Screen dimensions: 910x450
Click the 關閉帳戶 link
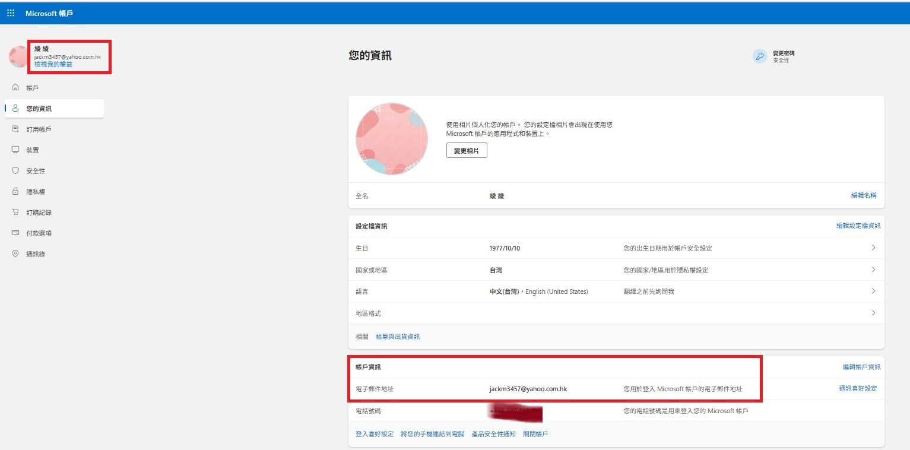click(535, 434)
